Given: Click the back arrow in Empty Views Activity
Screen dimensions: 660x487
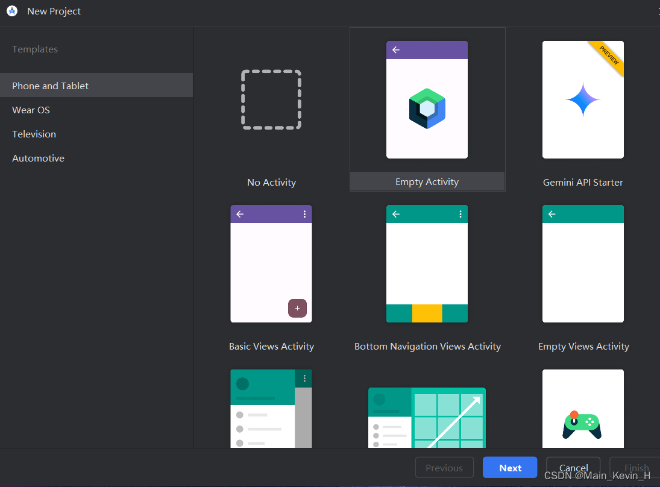Looking at the screenshot, I should coord(552,214).
